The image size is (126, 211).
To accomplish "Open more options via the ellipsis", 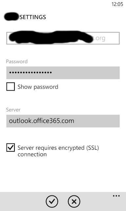I will [116, 196].
